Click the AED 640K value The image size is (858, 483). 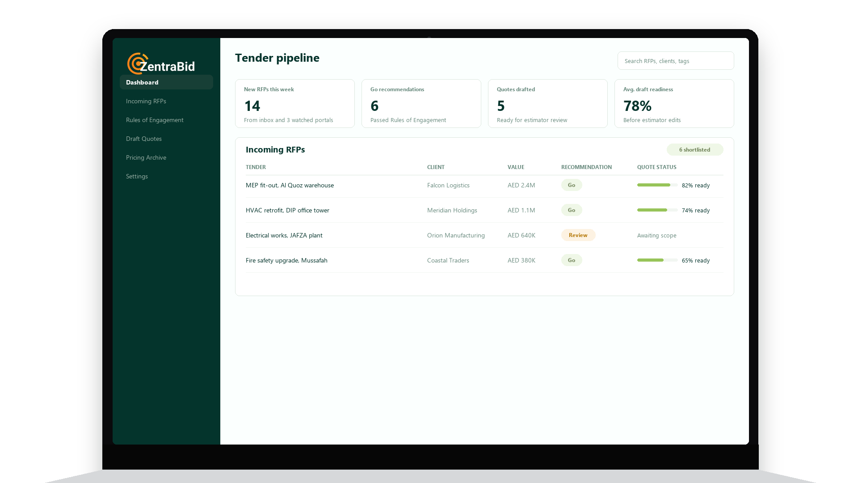coord(521,235)
